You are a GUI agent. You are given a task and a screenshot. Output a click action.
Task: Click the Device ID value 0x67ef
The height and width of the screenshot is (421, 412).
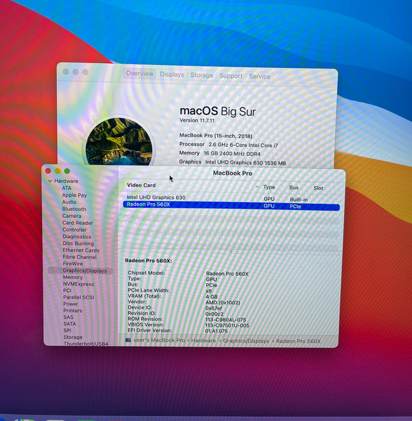pos(214,308)
